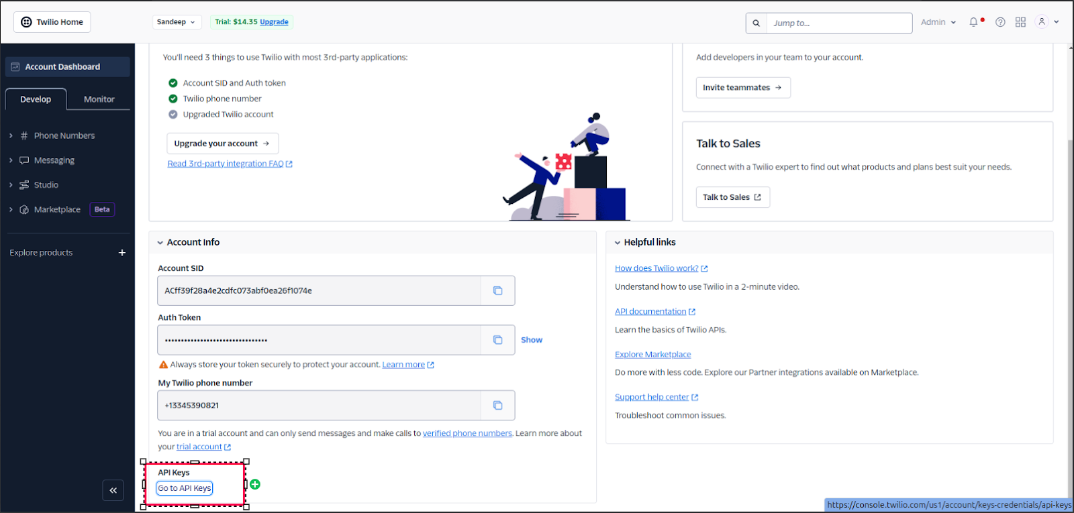Viewport: 1074px width, 513px height.
Task: Open verified phone numbers link
Action: pyautogui.click(x=467, y=433)
